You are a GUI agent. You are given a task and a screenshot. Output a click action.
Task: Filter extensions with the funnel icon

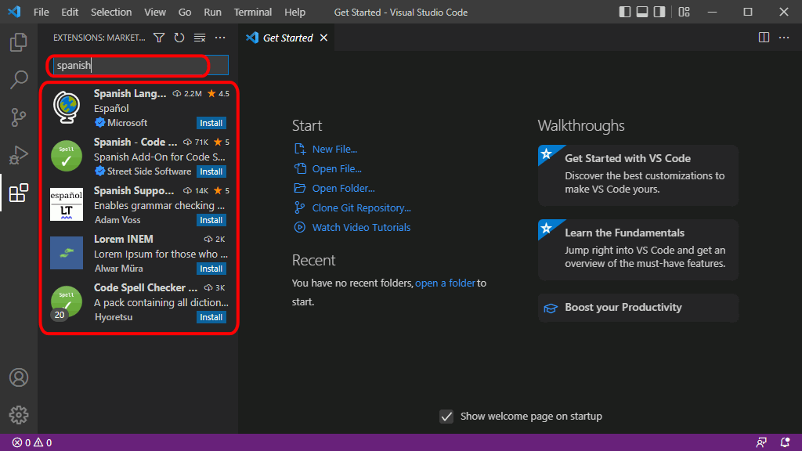(159, 38)
